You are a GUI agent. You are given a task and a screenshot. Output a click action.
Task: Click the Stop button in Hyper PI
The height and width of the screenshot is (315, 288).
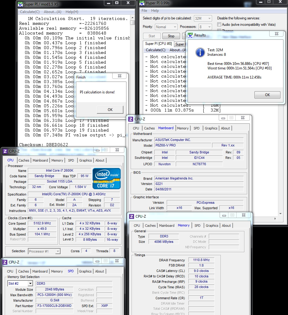coord(171,36)
